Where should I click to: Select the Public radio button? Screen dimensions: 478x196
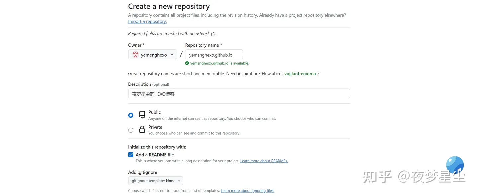[x=131, y=115]
